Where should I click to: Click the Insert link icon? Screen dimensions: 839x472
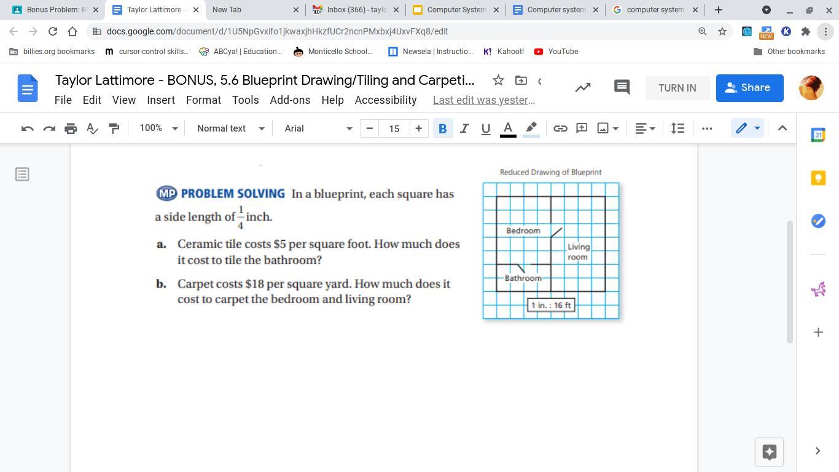coord(560,128)
